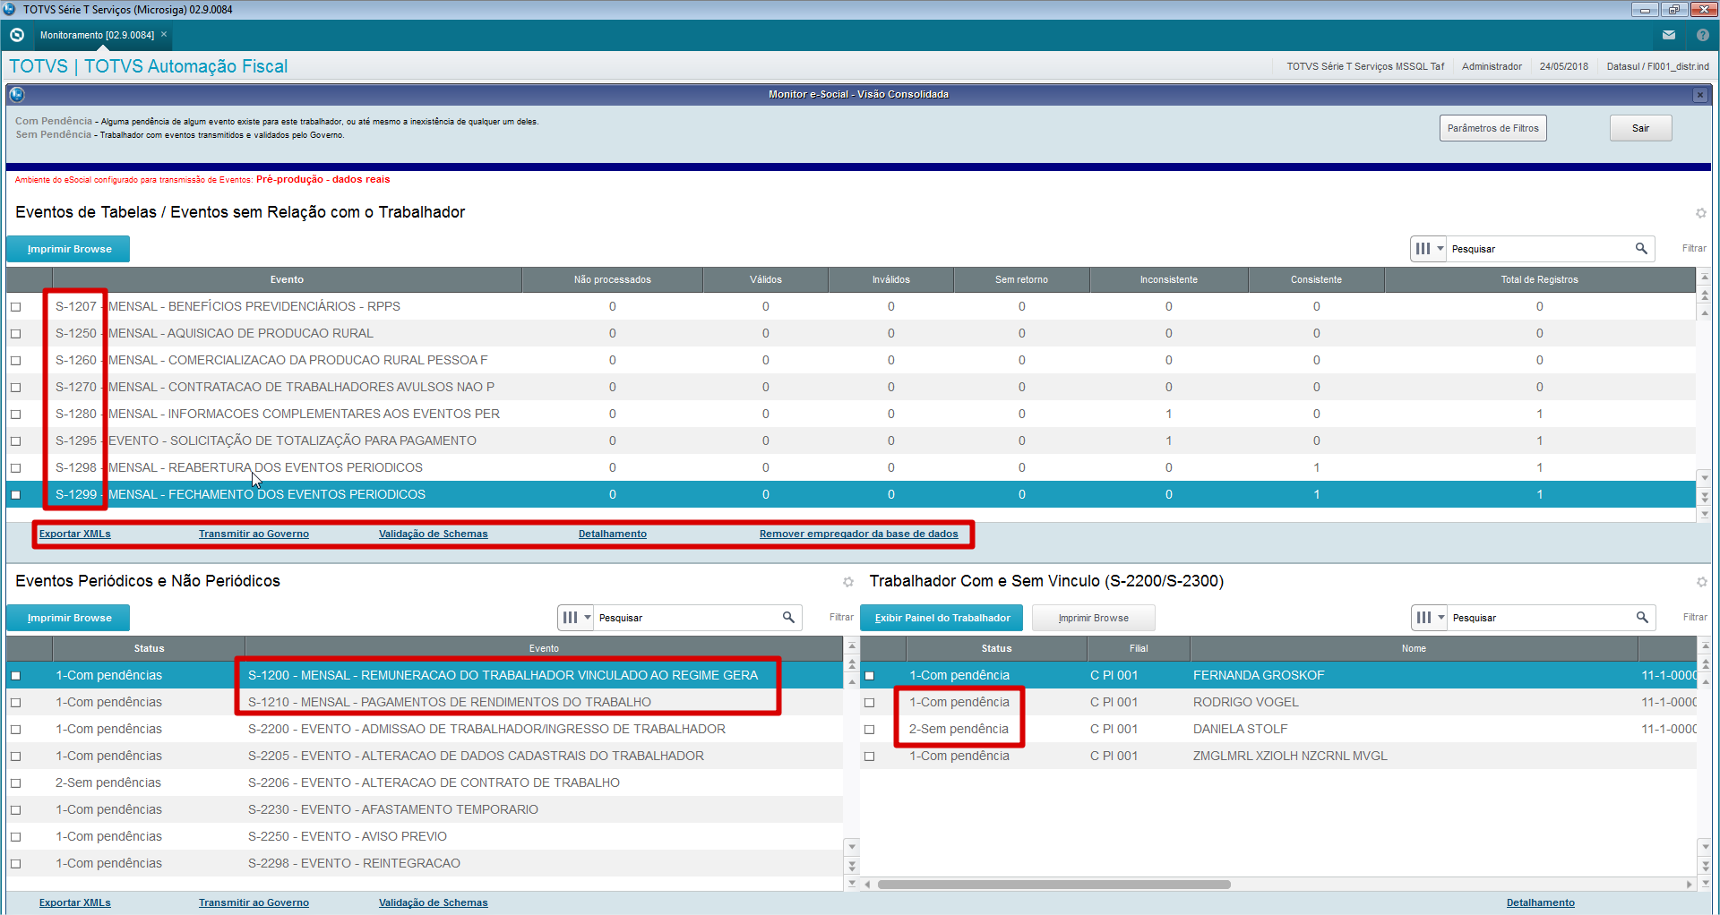Tick checkbox for S-1260 row
1720x915 pixels.
[x=15, y=361]
